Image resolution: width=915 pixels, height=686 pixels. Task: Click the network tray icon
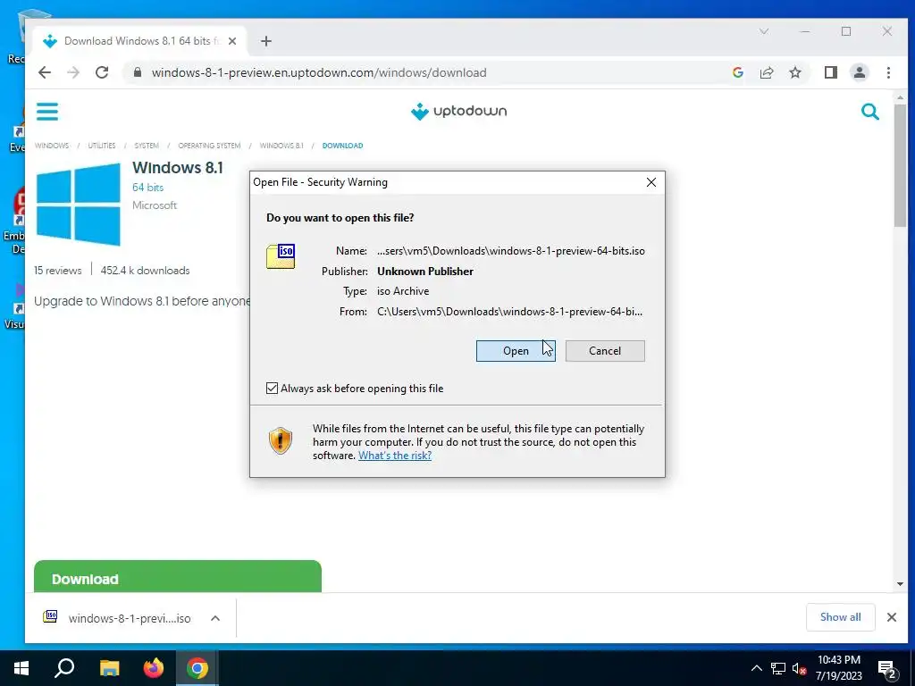coord(778,668)
